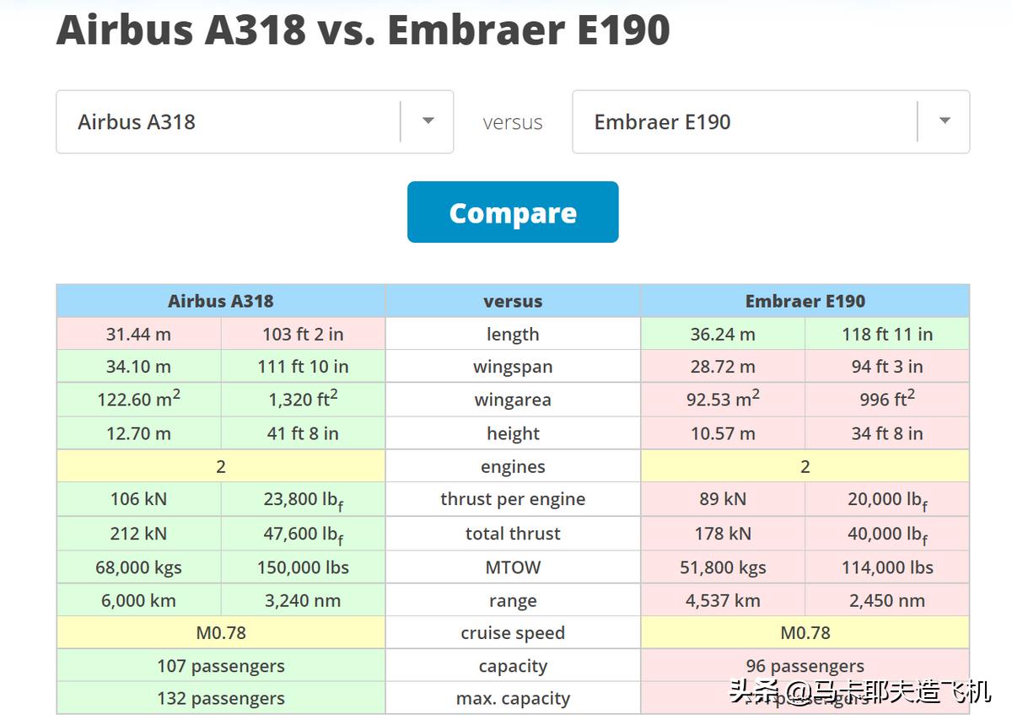Click the blue Compare button

pyautogui.click(x=513, y=212)
